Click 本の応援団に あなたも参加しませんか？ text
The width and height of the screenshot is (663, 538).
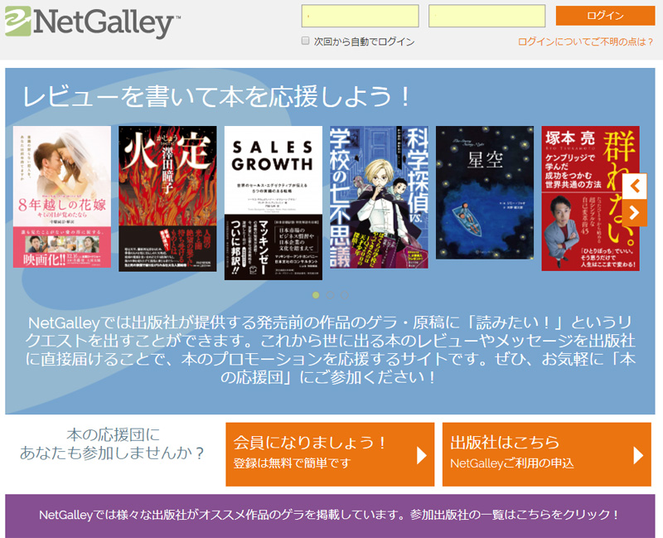coord(113,444)
